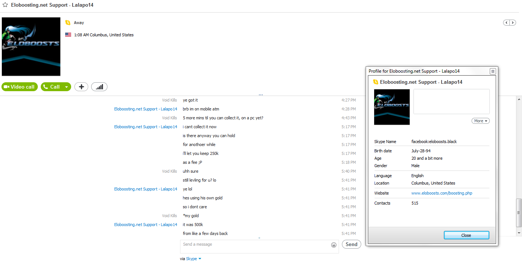Expand the header with the three-dot handle
Viewport: 522px width, 262px height.
click(261, 95)
